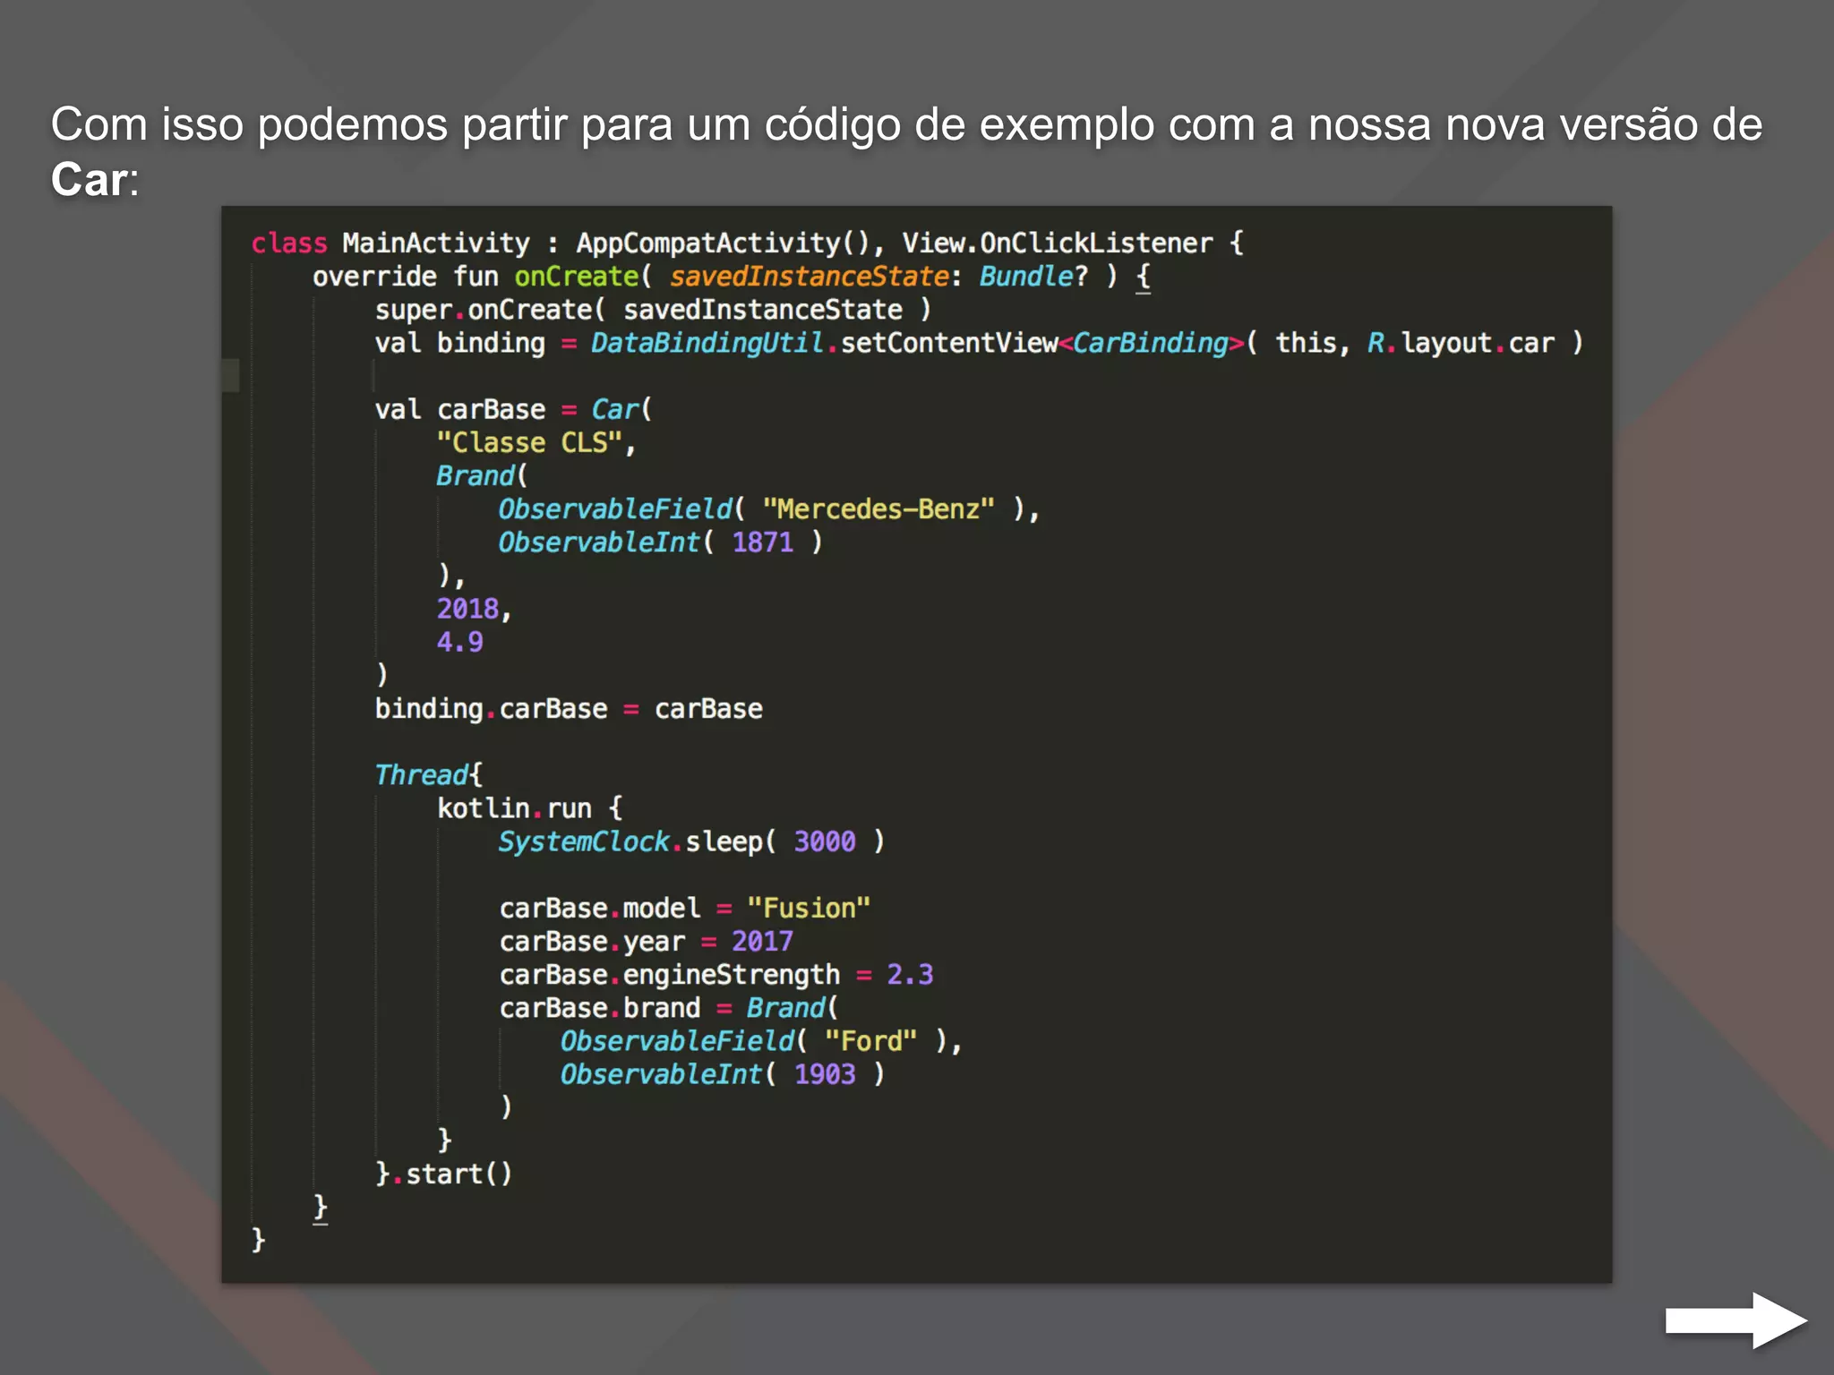Click the "carBase.brand = Brand(" line
The image size is (1834, 1375).
coord(669,1008)
